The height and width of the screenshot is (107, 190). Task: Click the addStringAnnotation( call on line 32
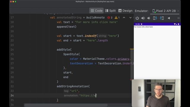pos(73,86)
